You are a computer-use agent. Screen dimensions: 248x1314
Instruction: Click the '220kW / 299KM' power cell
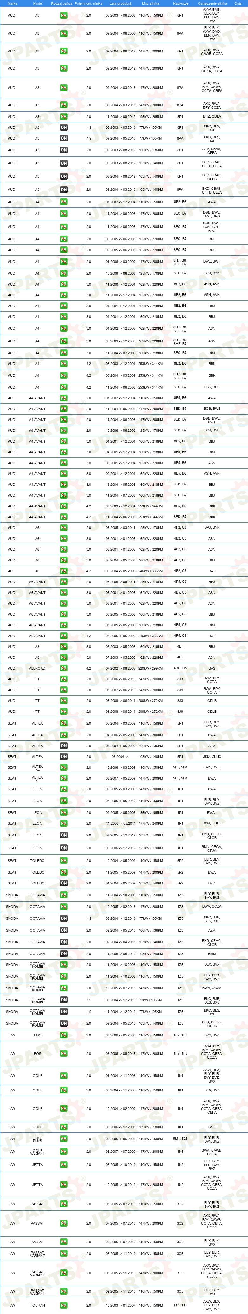pyautogui.click(x=151, y=668)
